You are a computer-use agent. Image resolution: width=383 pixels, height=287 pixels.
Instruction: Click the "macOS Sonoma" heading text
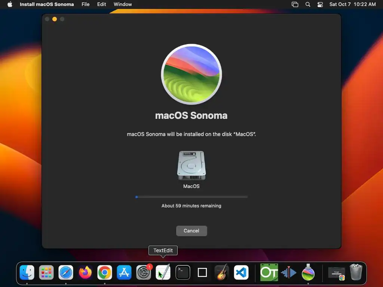(x=191, y=115)
